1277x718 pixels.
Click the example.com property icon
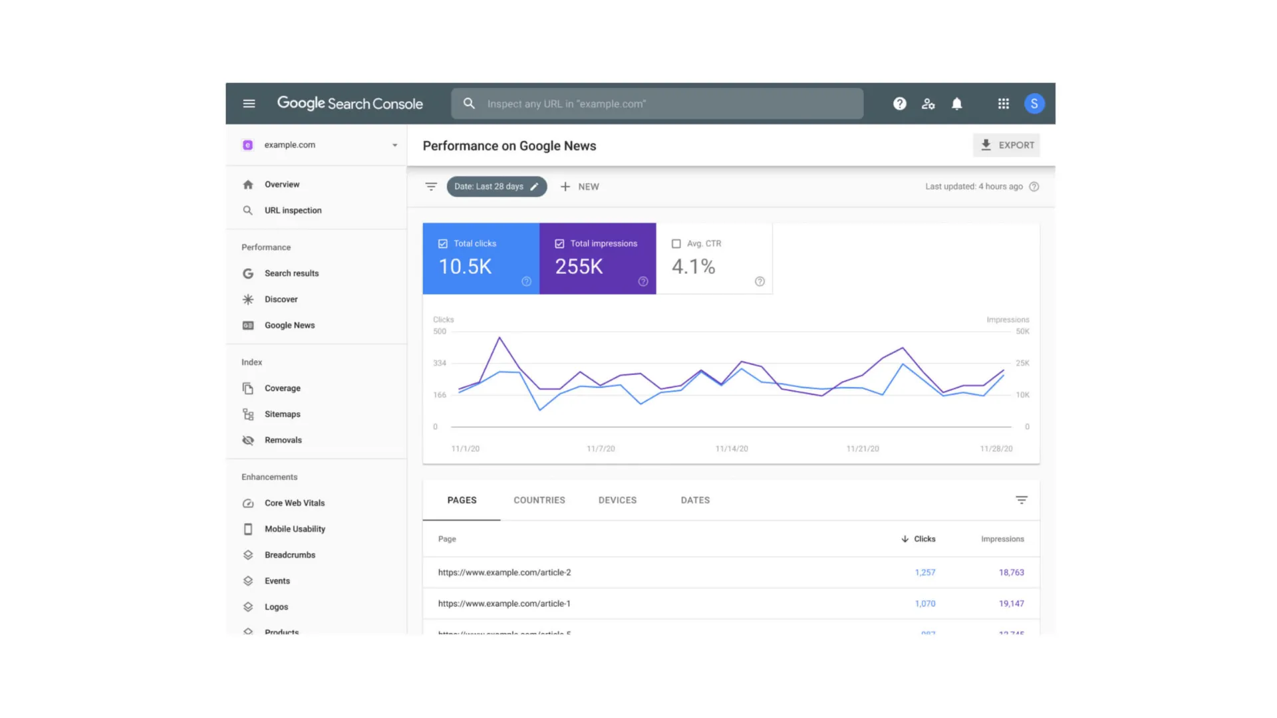(247, 145)
